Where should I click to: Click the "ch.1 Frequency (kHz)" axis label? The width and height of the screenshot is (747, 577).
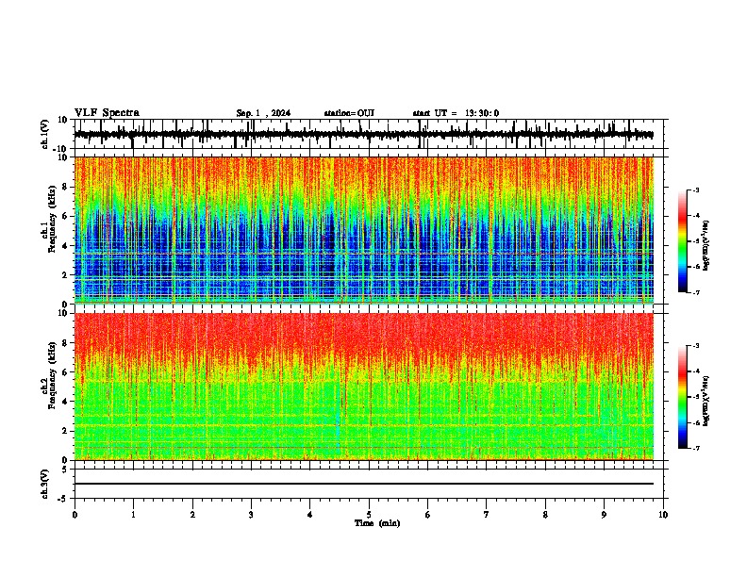click(49, 220)
